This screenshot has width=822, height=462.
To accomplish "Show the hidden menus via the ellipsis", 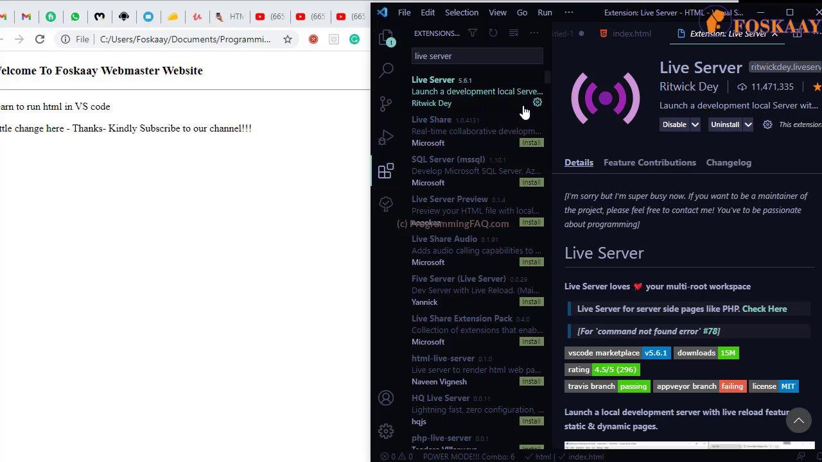I will point(568,12).
